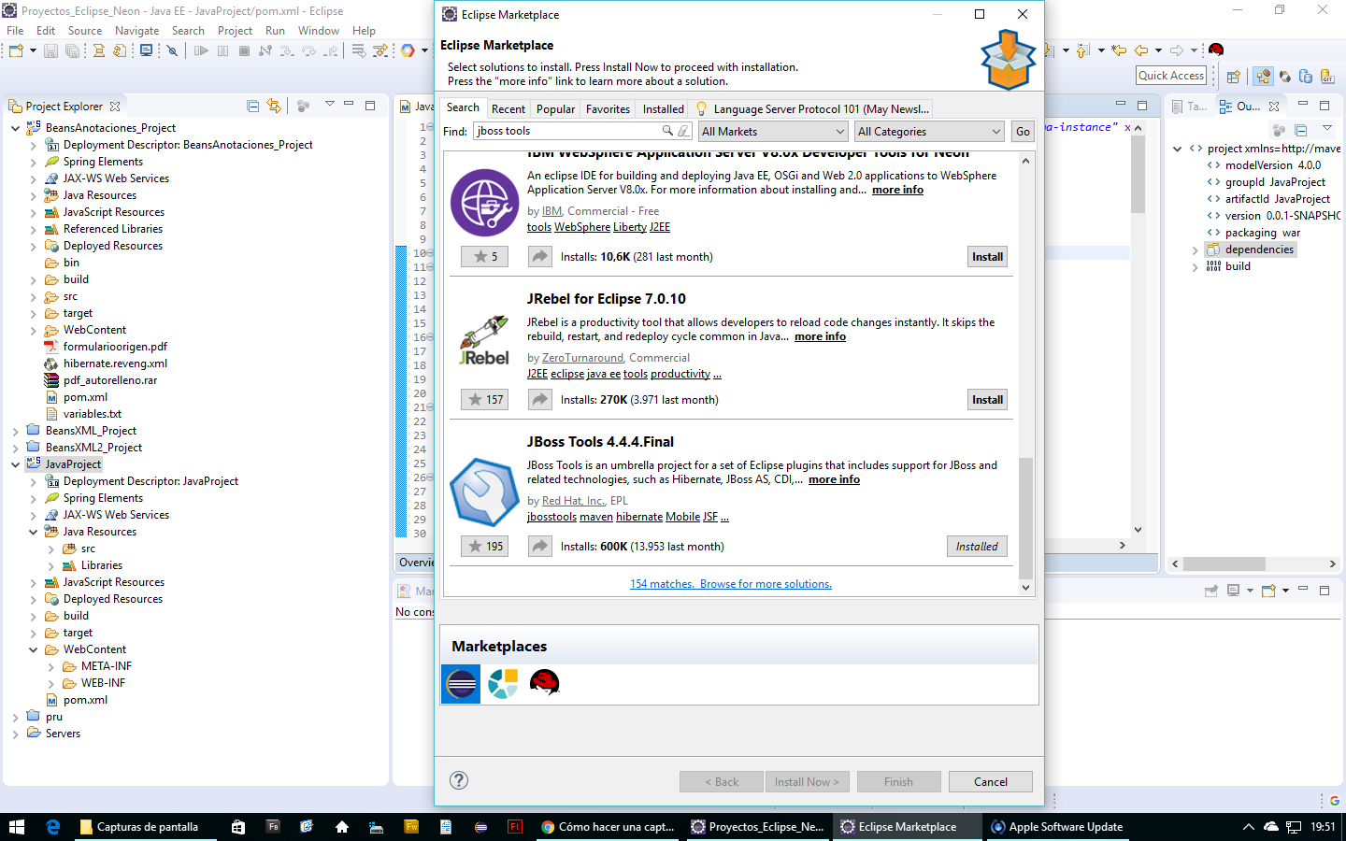
Task: Switch to the Git perspective icon
Action: point(1327,77)
